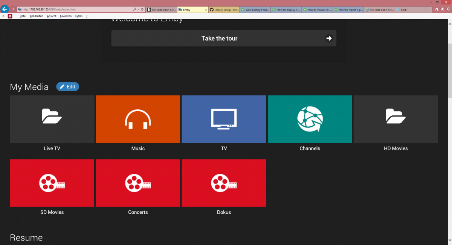Switch to the Library Setup browser tab
This screenshot has height=245, width=452.
(224, 10)
